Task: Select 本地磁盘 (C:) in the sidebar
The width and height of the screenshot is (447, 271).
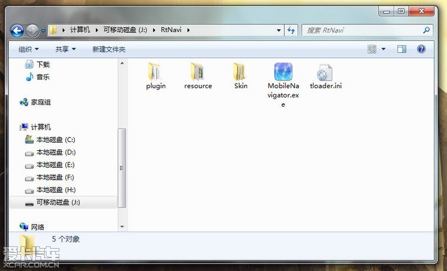Action: pos(50,140)
